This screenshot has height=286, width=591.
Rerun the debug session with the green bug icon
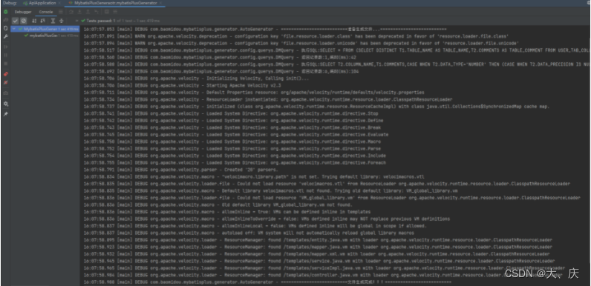[x=6, y=12]
